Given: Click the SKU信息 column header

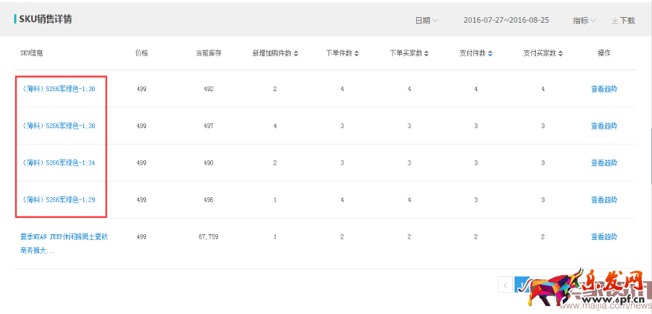Looking at the screenshot, I should pyautogui.click(x=32, y=53).
